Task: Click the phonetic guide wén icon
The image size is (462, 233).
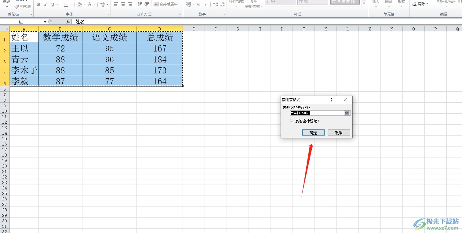Action: pos(103,5)
